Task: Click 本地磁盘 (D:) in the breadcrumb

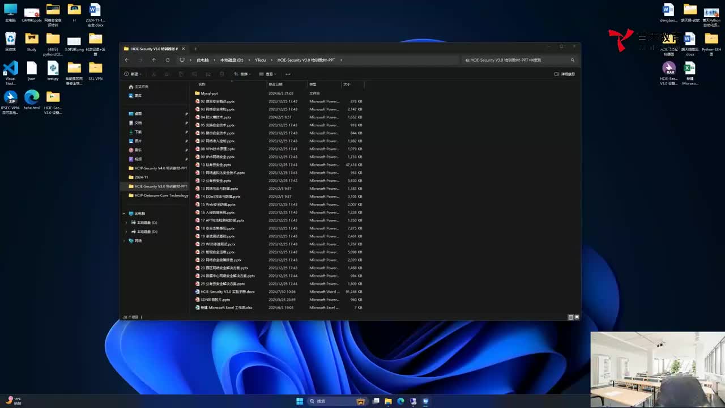Action: coord(232,60)
